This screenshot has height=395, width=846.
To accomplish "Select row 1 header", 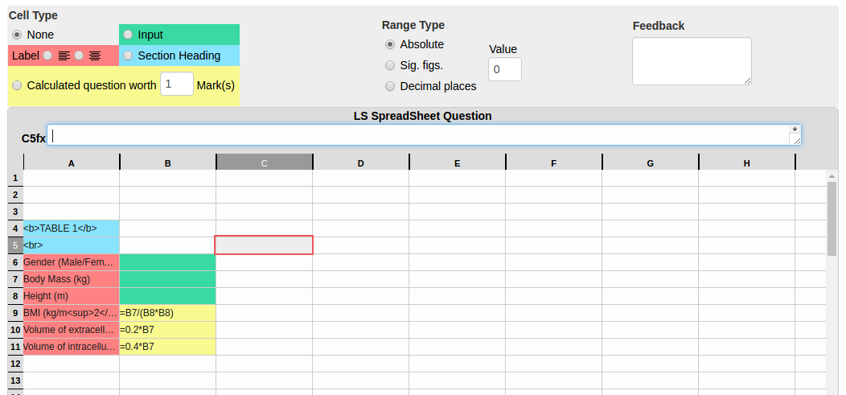I will point(15,178).
